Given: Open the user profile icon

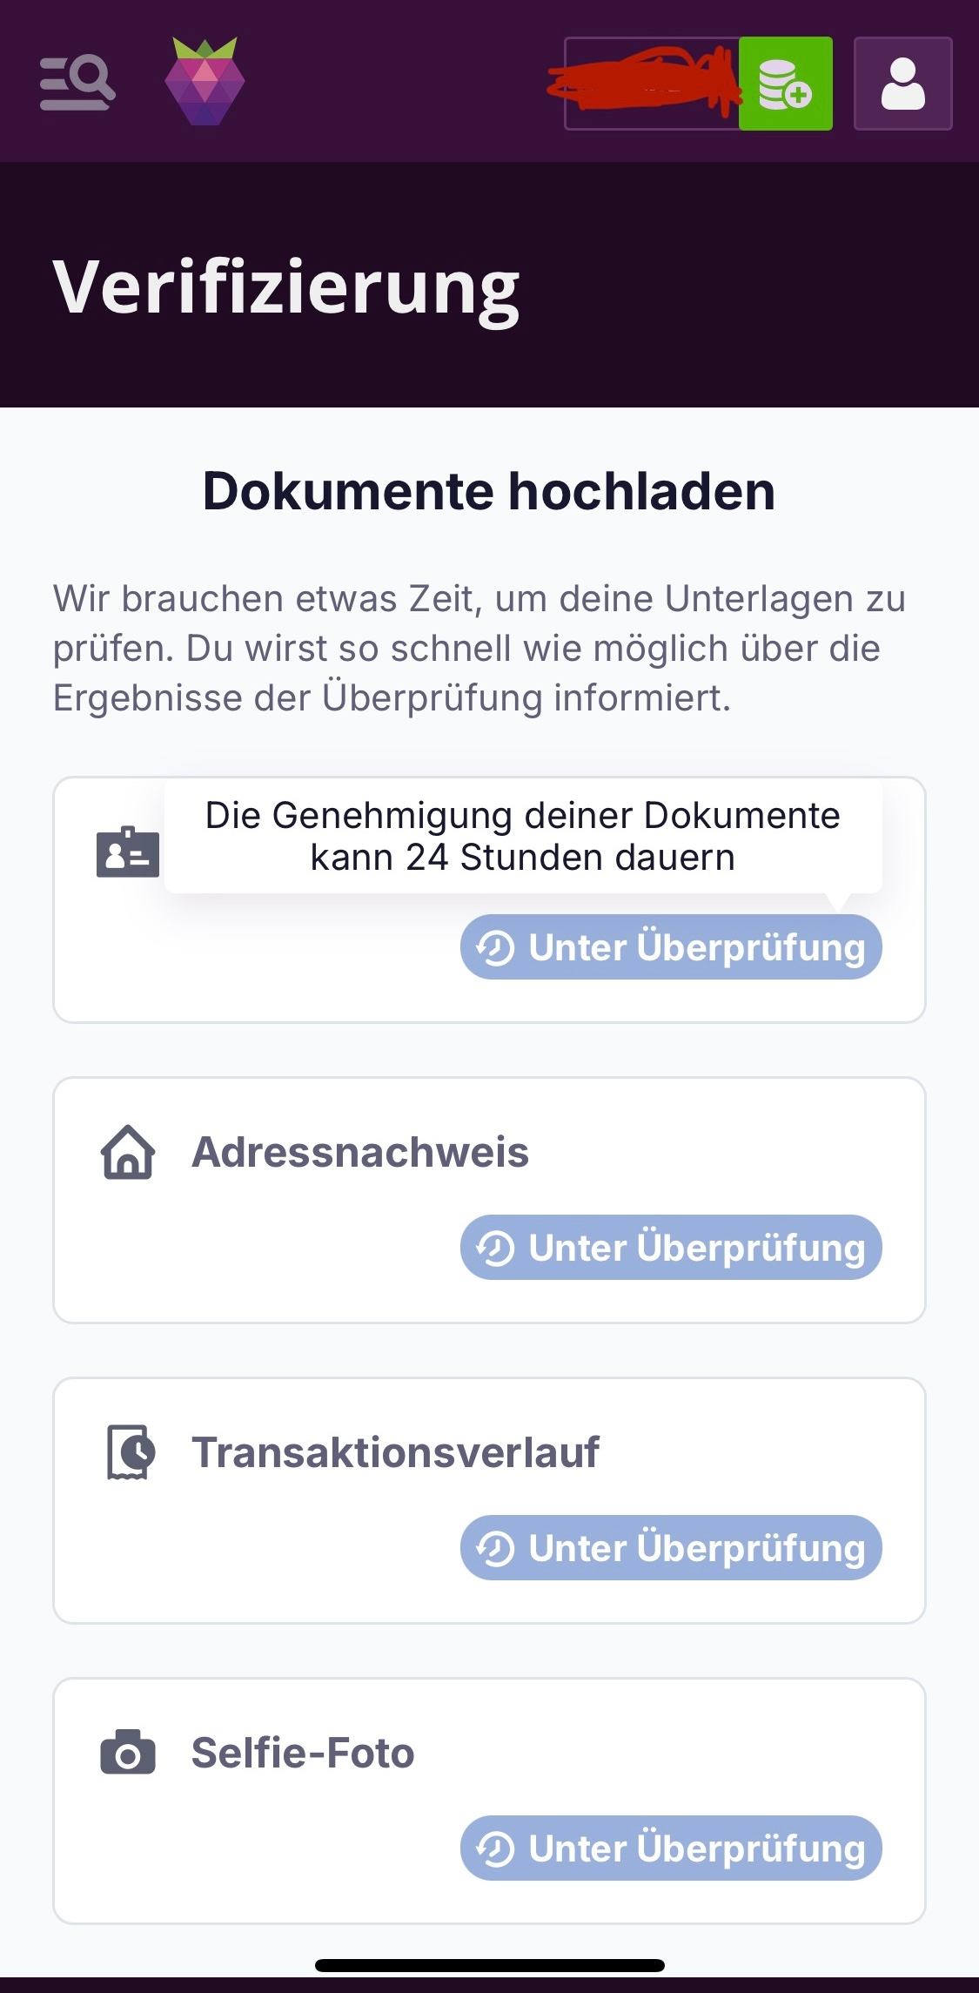Looking at the screenshot, I should (902, 84).
